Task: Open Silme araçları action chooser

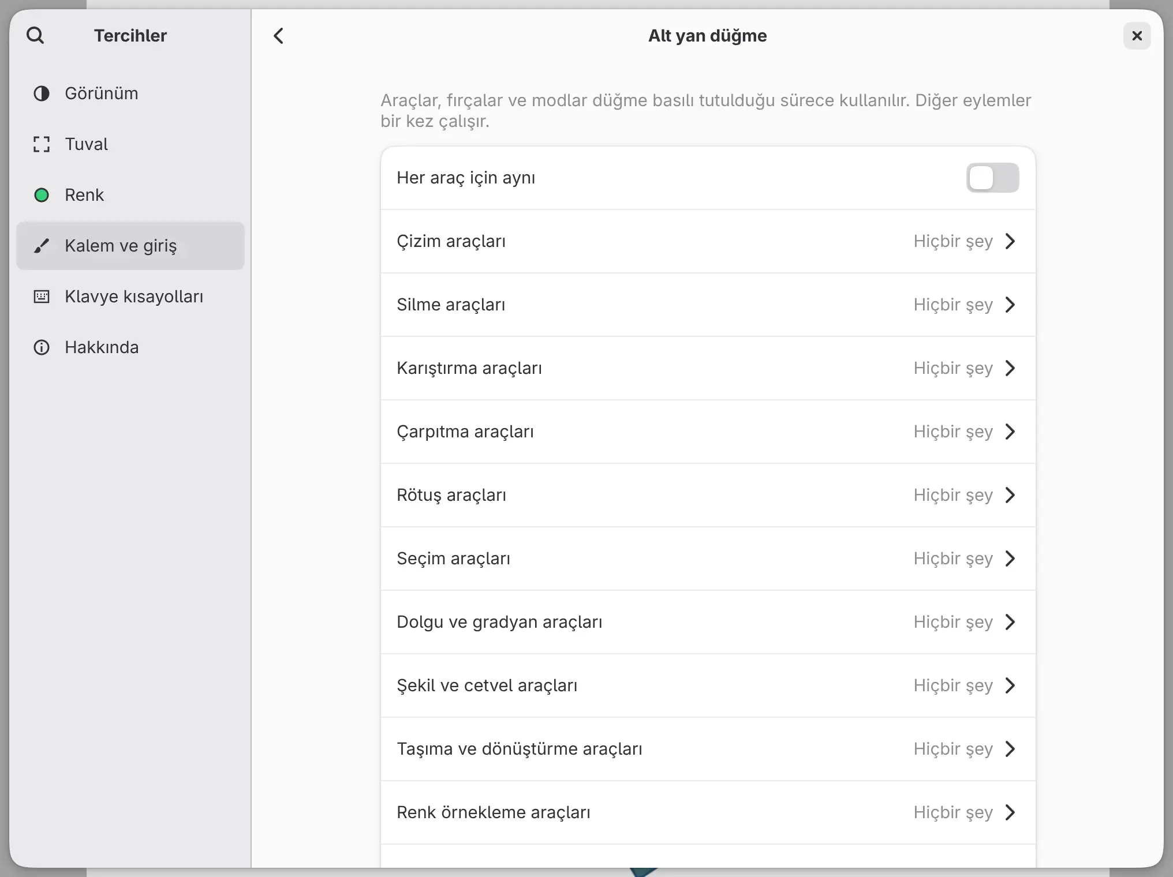Action: coord(708,305)
